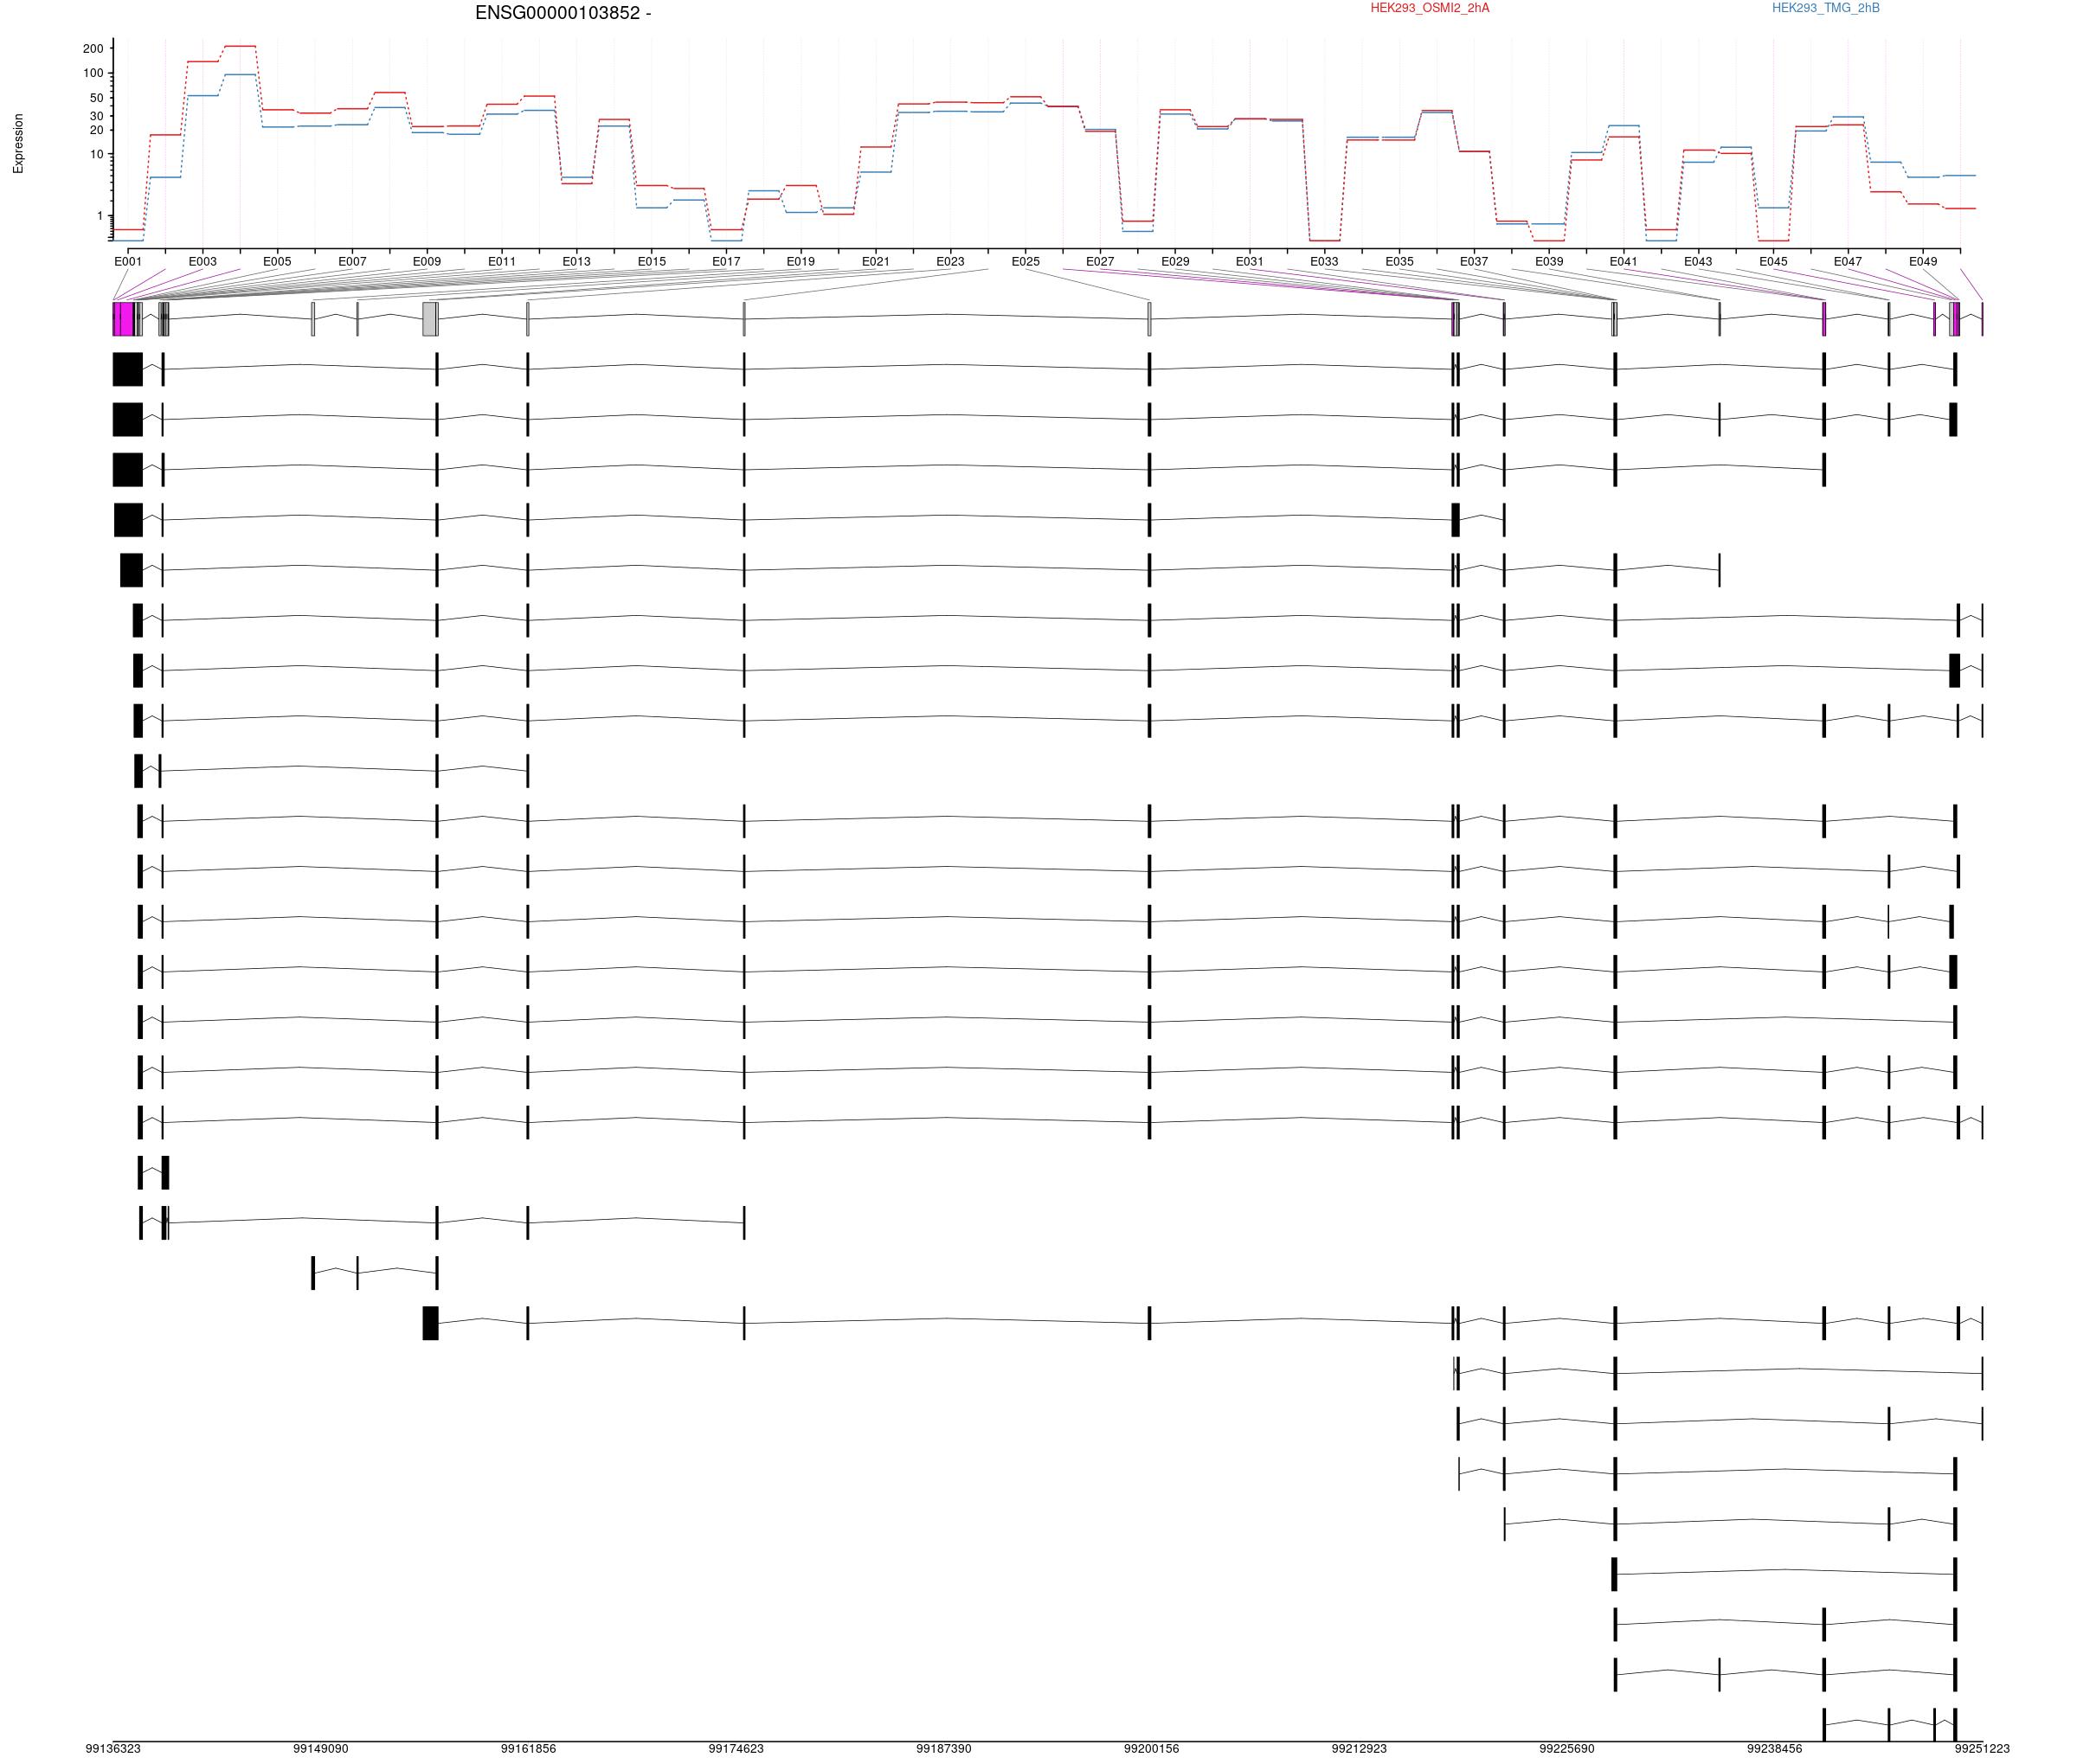Click the wide gray exon in gene model
The height and width of the screenshot is (1764, 2077).
[x=429, y=319]
